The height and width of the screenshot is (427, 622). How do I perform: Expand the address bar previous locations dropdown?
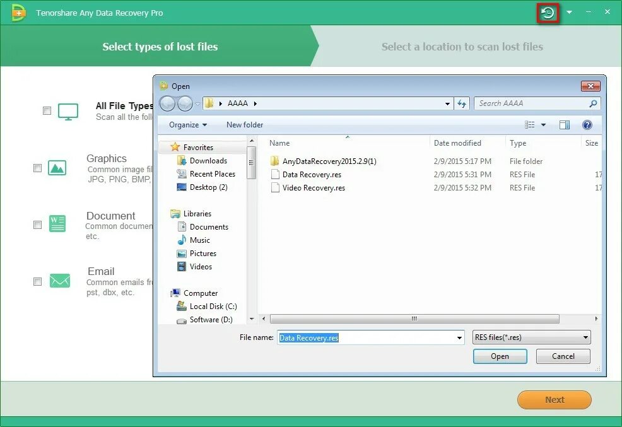click(x=447, y=103)
